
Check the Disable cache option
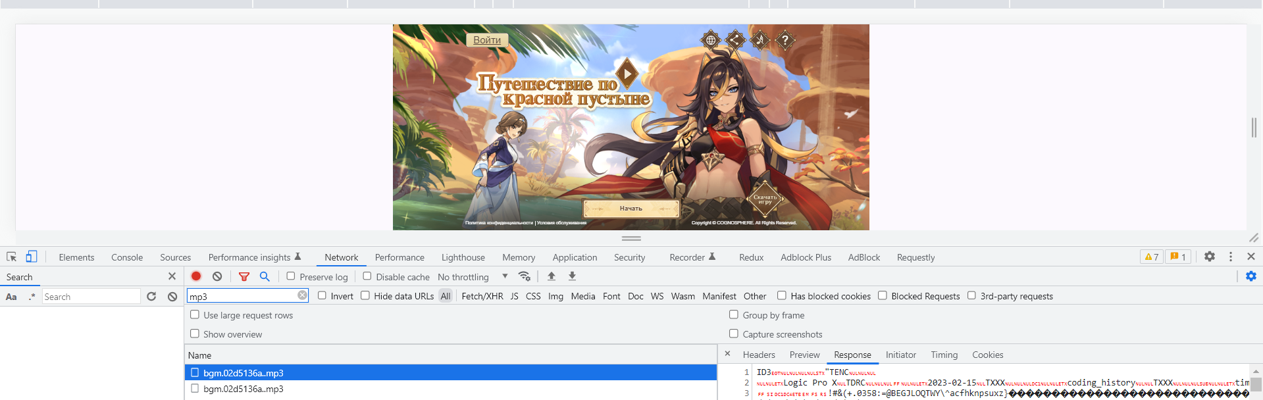point(367,276)
